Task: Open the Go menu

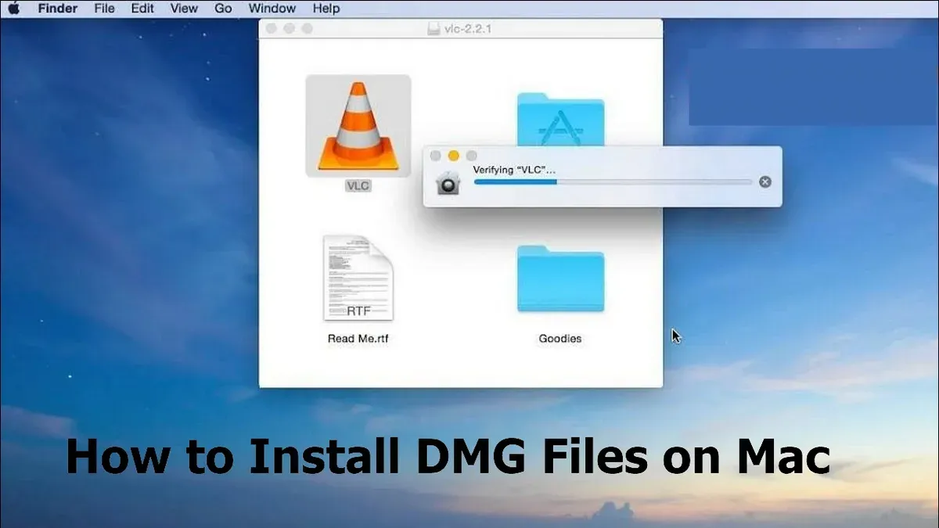Action: [x=223, y=9]
